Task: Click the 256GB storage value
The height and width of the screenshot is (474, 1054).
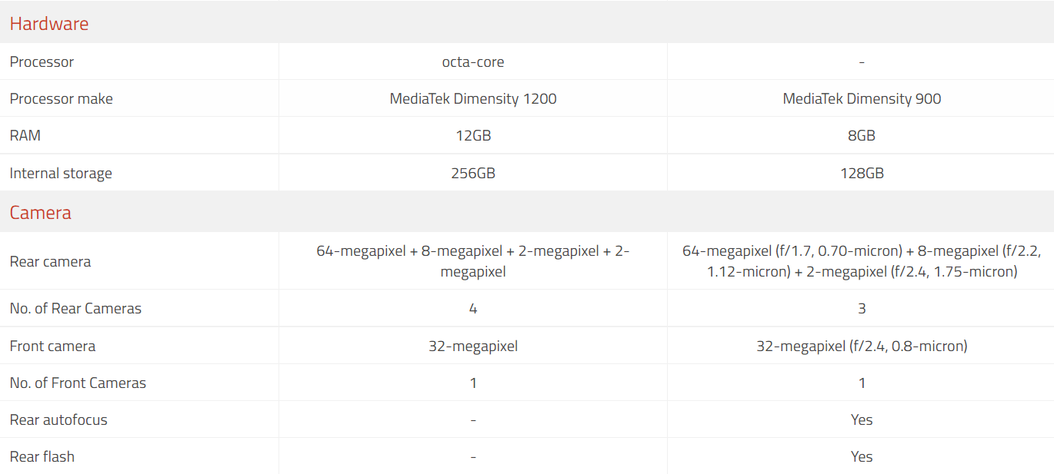Action: click(473, 174)
